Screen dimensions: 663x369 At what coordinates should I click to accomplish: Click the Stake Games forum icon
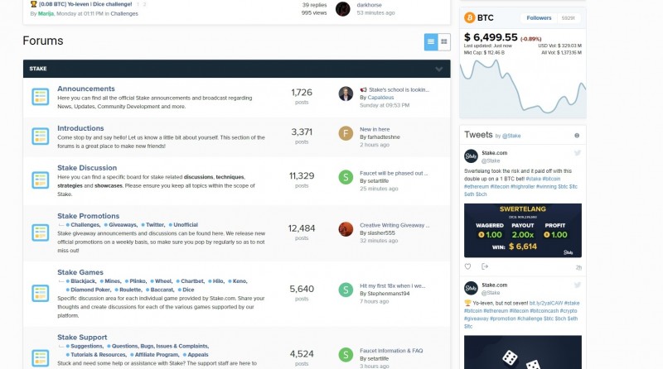[x=40, y=294]
